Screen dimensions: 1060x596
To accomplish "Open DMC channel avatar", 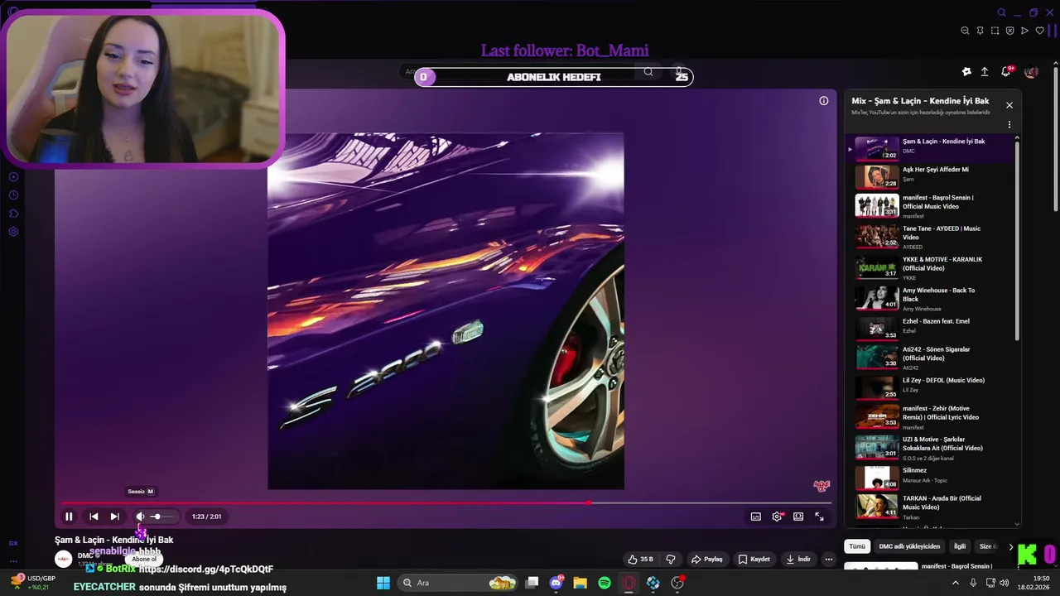I will (x=64, y=559).
